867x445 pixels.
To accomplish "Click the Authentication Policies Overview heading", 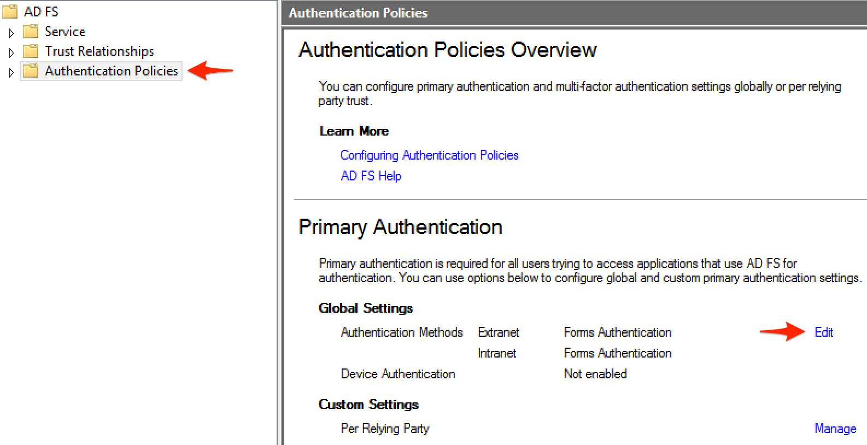I will [447, 50].
